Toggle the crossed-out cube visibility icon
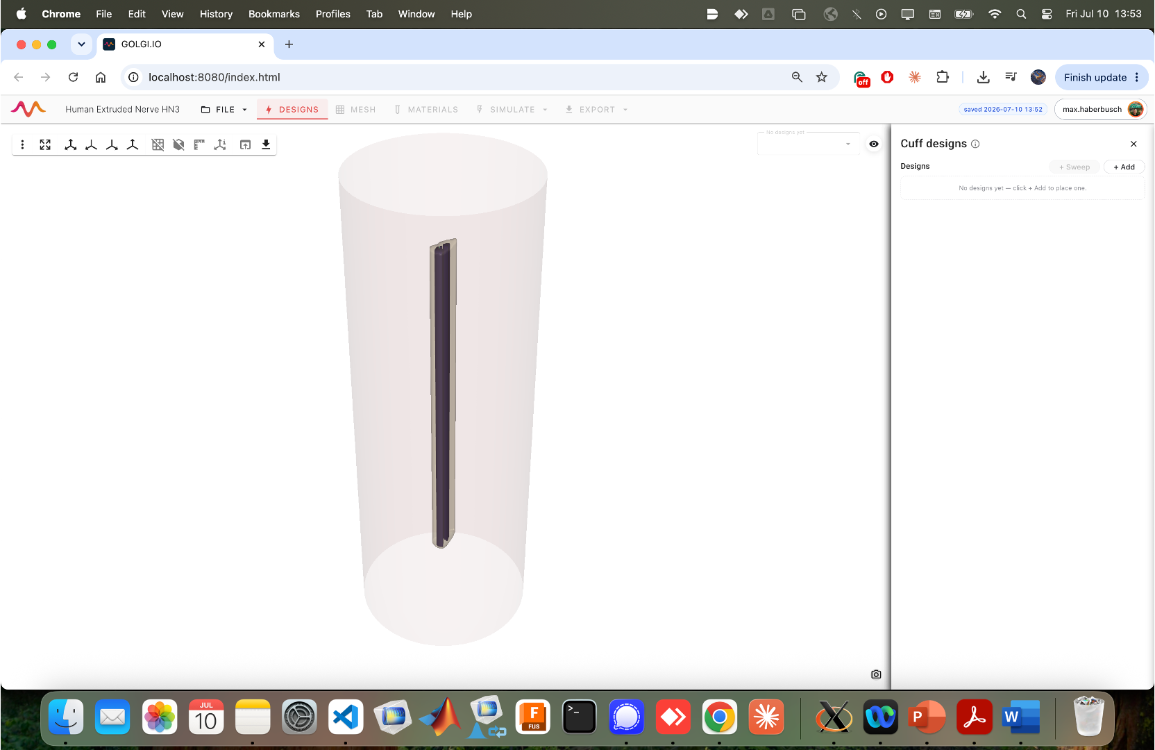The image size is (1155, 750). (178, 144)
